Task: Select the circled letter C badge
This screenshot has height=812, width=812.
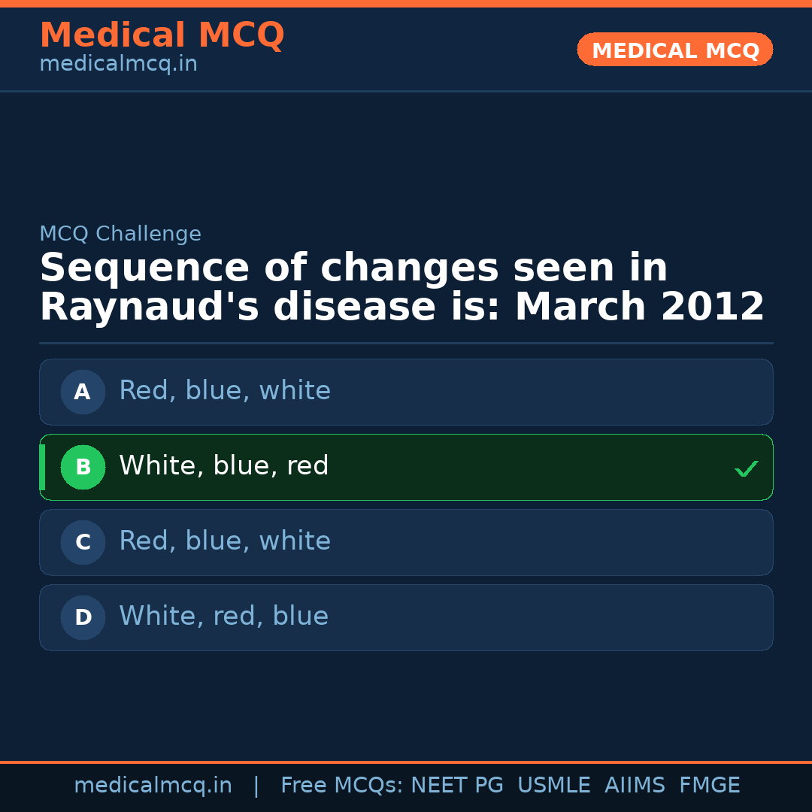Action: (83, 542)
